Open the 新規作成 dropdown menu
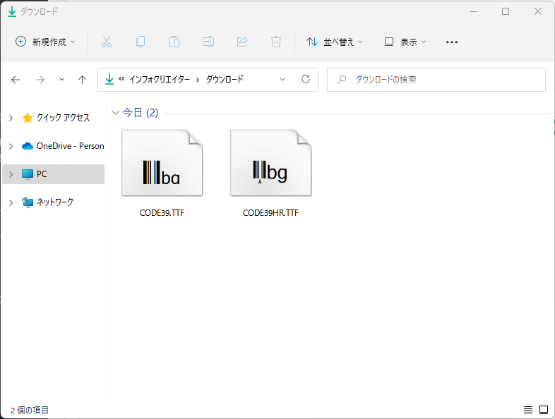Screen dimensions: 555x419 click(46, 42)
